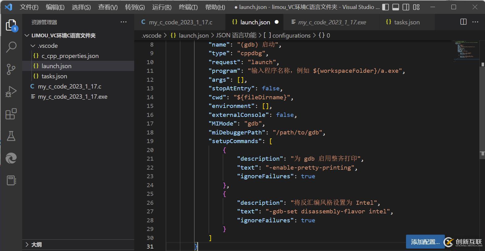The width and height of the screenshot is (485, 251).
Task: Toggle secondary sidebar layout icon
Action: [406, 7]
